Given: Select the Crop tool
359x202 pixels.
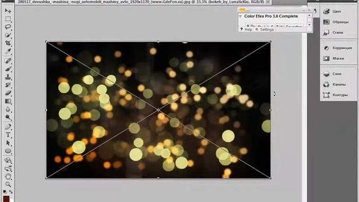Looking at the screenshot, I should click(x=8, y=43).
